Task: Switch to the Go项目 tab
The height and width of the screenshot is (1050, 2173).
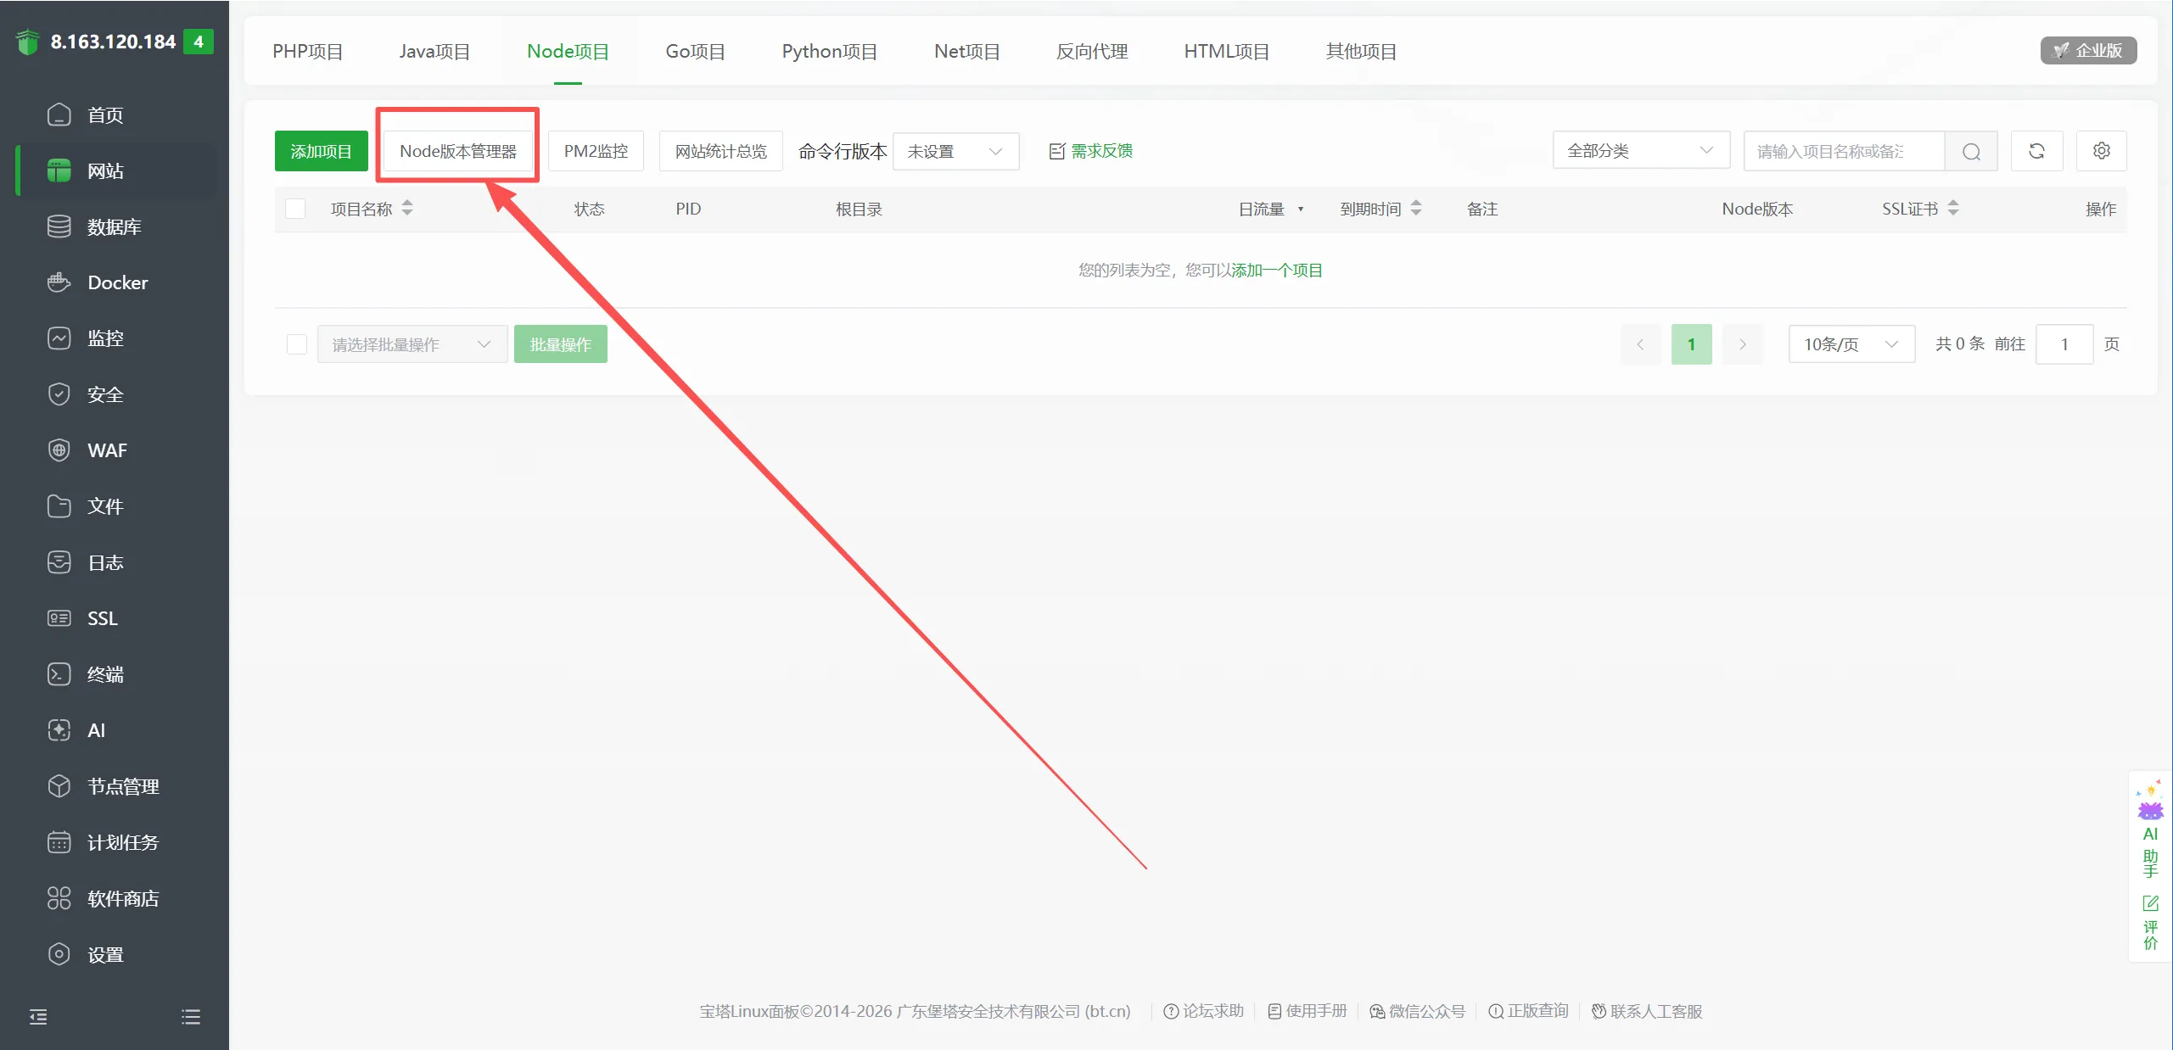Action: (695, 52)
